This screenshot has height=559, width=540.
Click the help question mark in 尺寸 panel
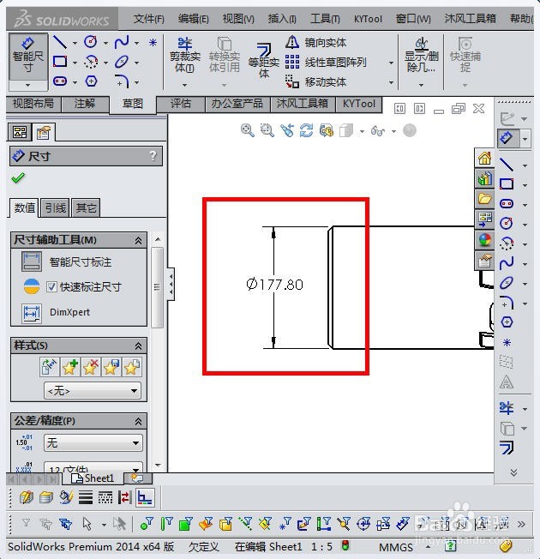(x=153, y=156)
